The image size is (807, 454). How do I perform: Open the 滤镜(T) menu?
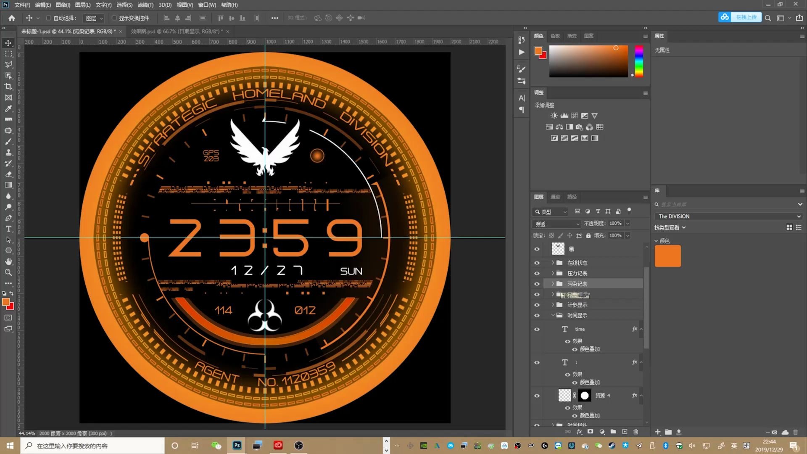point(145,5)
